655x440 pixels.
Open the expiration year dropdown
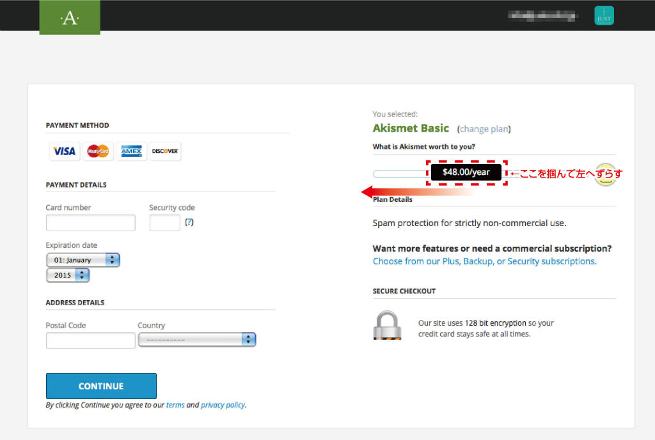click(68, 275)
